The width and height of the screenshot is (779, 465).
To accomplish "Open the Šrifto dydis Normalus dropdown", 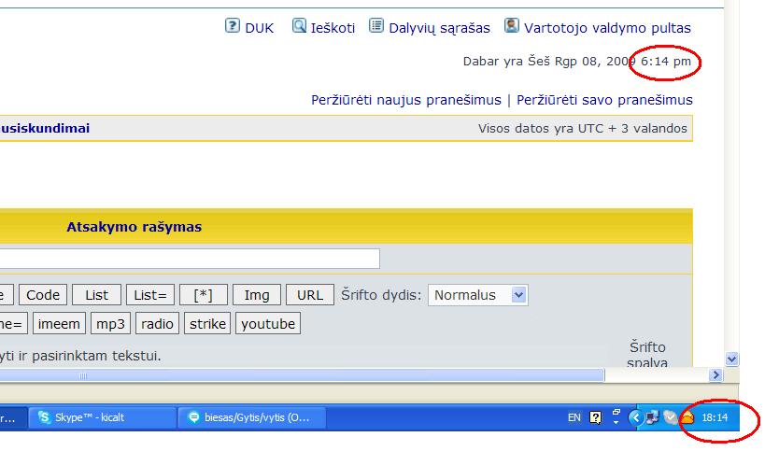I will 477,295.
